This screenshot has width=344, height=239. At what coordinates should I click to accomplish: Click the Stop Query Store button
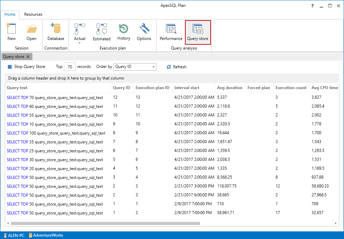pyautogui.click(x=26, y=67)
